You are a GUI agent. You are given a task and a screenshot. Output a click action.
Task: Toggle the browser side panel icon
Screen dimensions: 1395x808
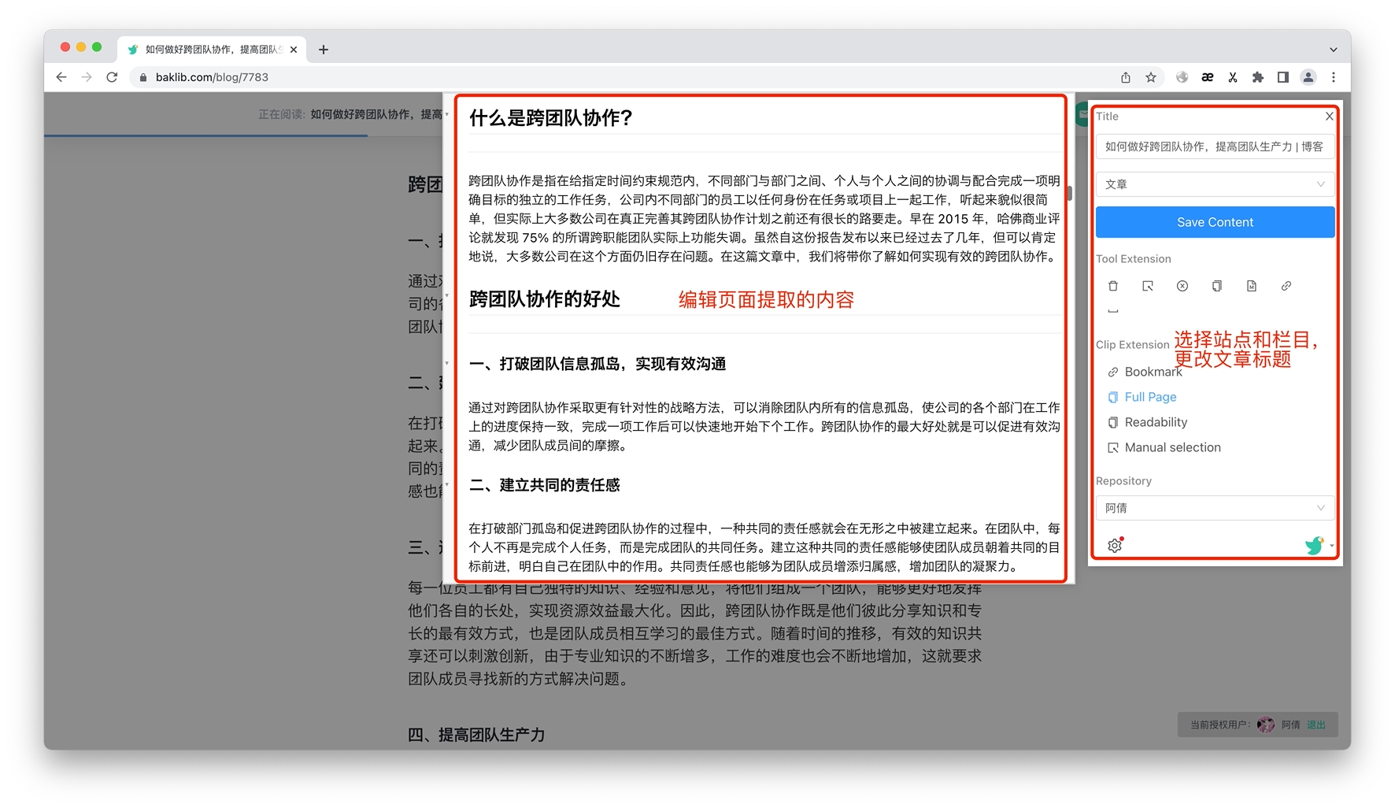pos(1282,77)
